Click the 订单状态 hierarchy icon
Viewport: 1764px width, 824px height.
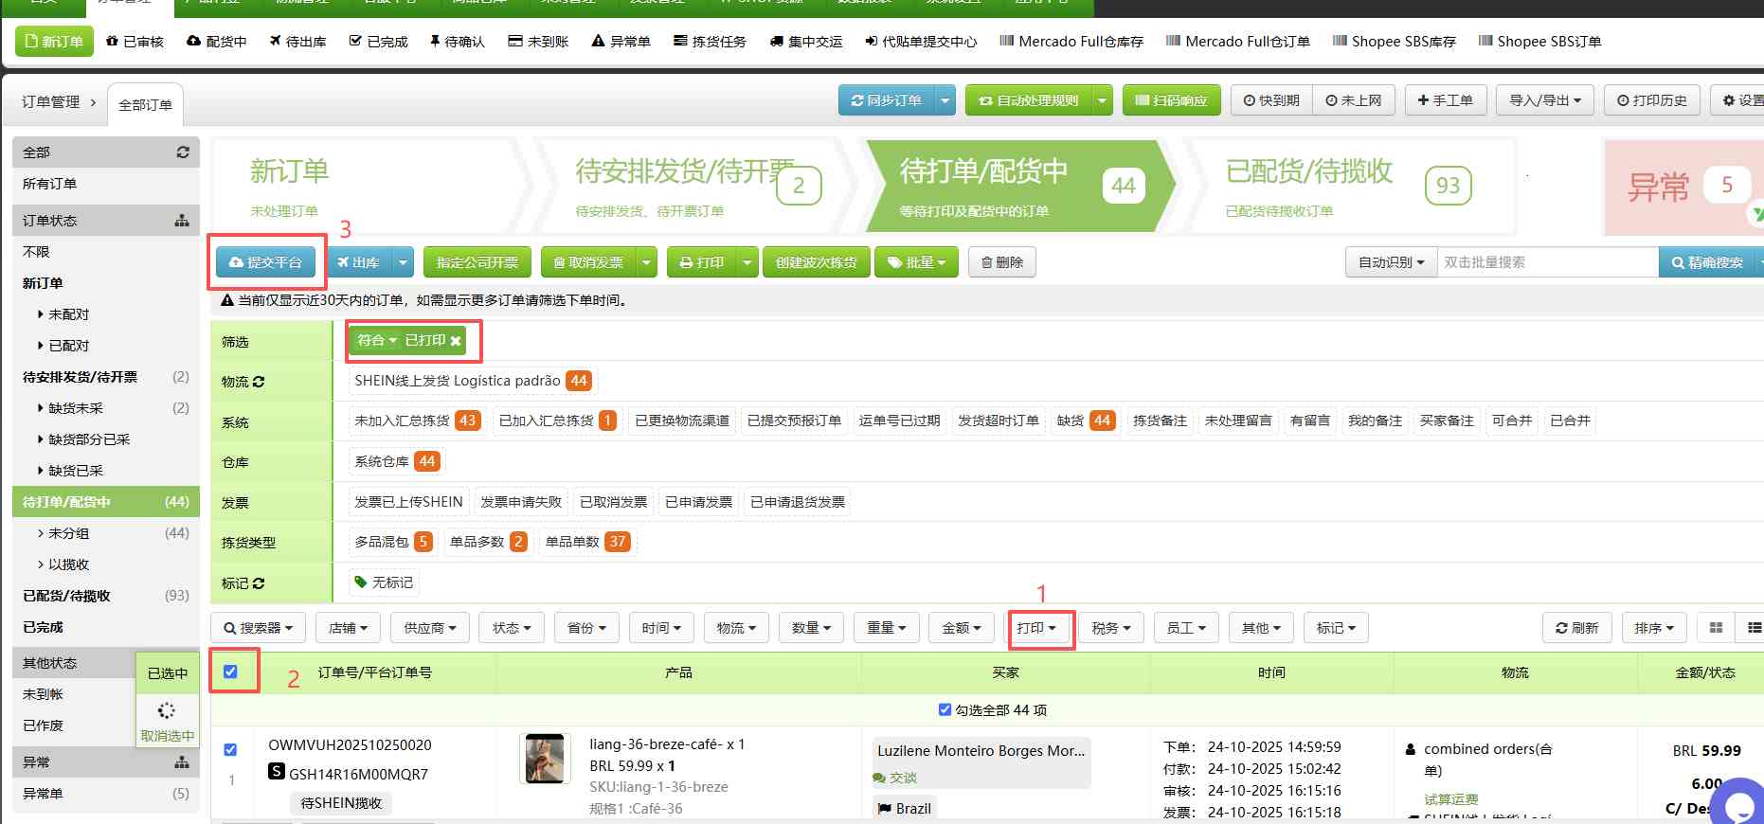[x=182, y=221]
